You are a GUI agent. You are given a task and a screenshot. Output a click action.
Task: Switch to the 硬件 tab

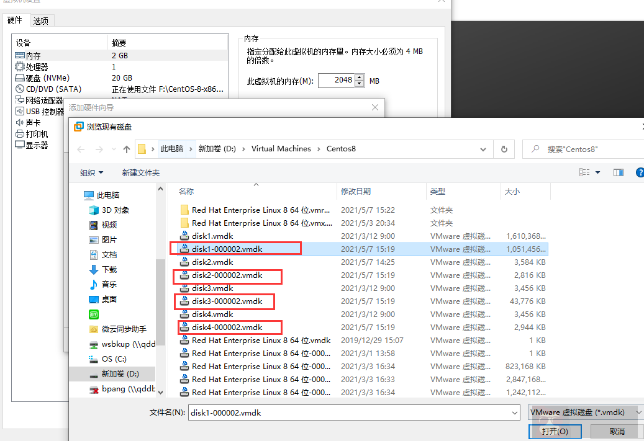pyautogui.click(x=16, y=19)
